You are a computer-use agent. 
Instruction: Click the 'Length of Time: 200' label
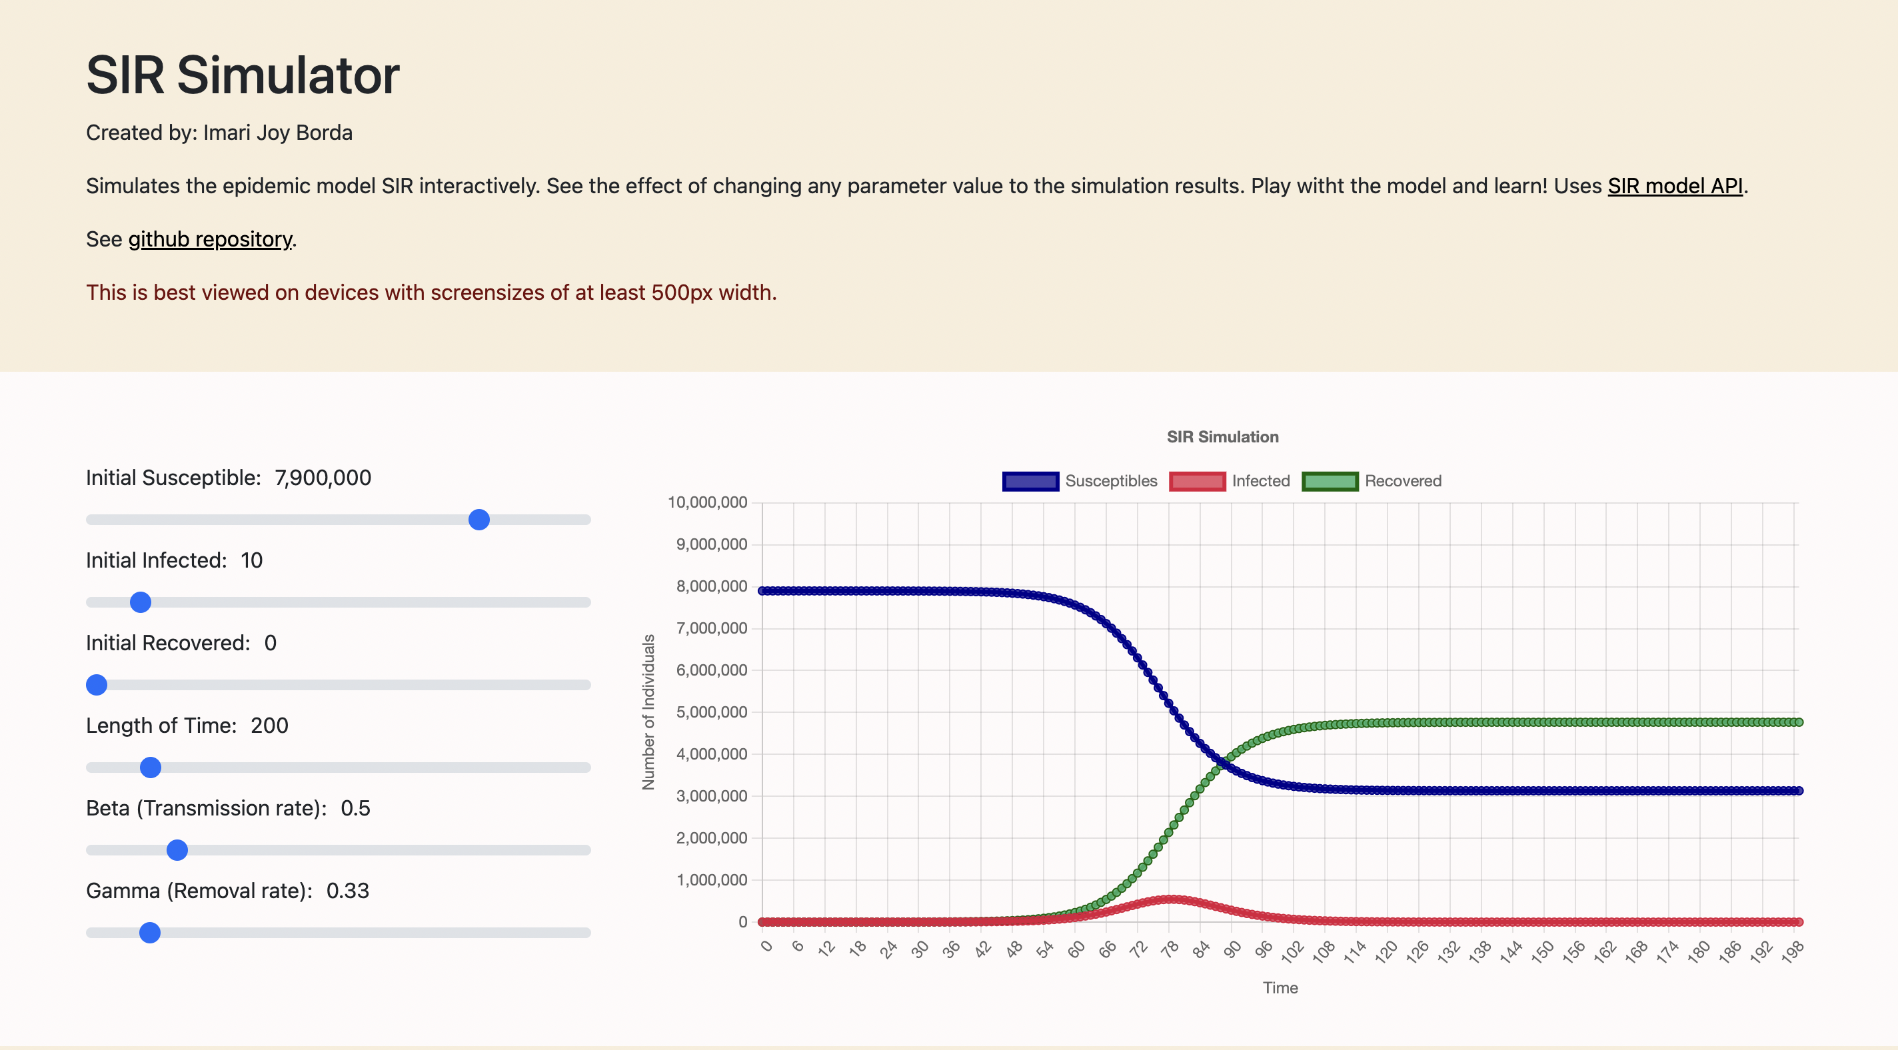click(x=187, y=725)
